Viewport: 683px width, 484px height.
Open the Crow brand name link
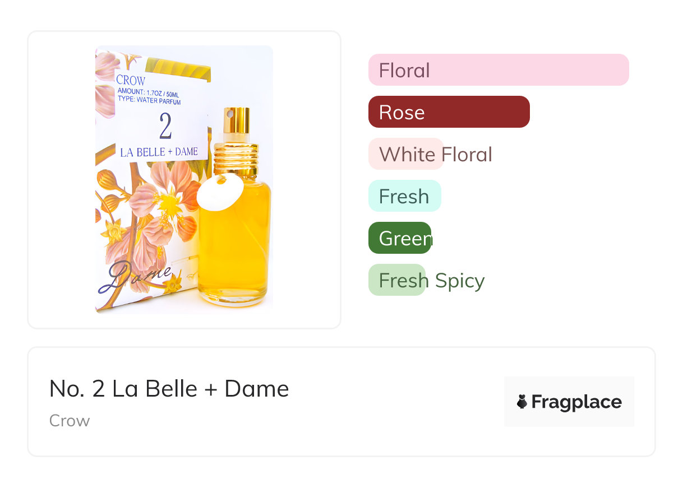pos(70,421)
